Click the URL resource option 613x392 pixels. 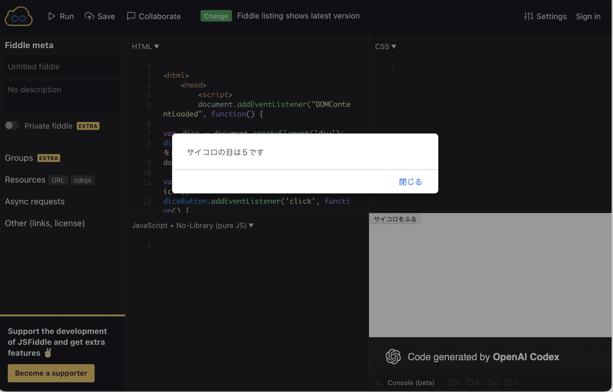(x=58, y=179)
